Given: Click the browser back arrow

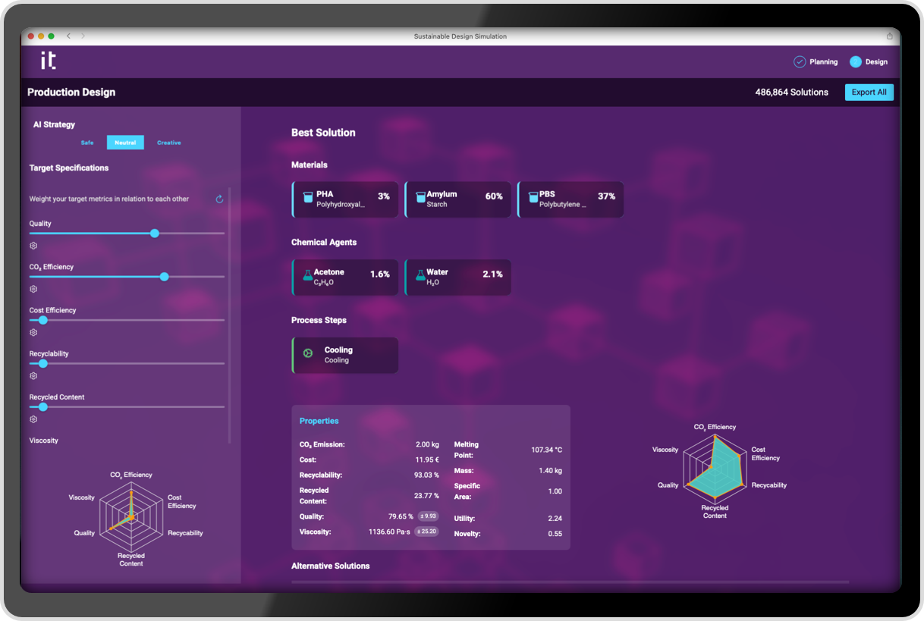Looking at the screenshot, I should (68, 36).
